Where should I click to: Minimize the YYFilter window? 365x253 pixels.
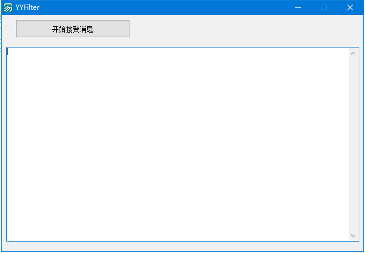pyautogui.click(x=298, y=7)
